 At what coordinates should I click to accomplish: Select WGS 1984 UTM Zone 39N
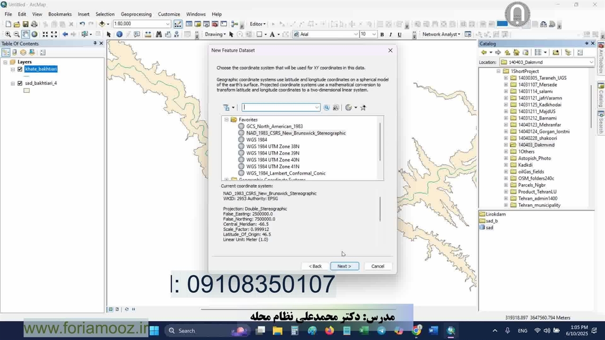[272, 153]
